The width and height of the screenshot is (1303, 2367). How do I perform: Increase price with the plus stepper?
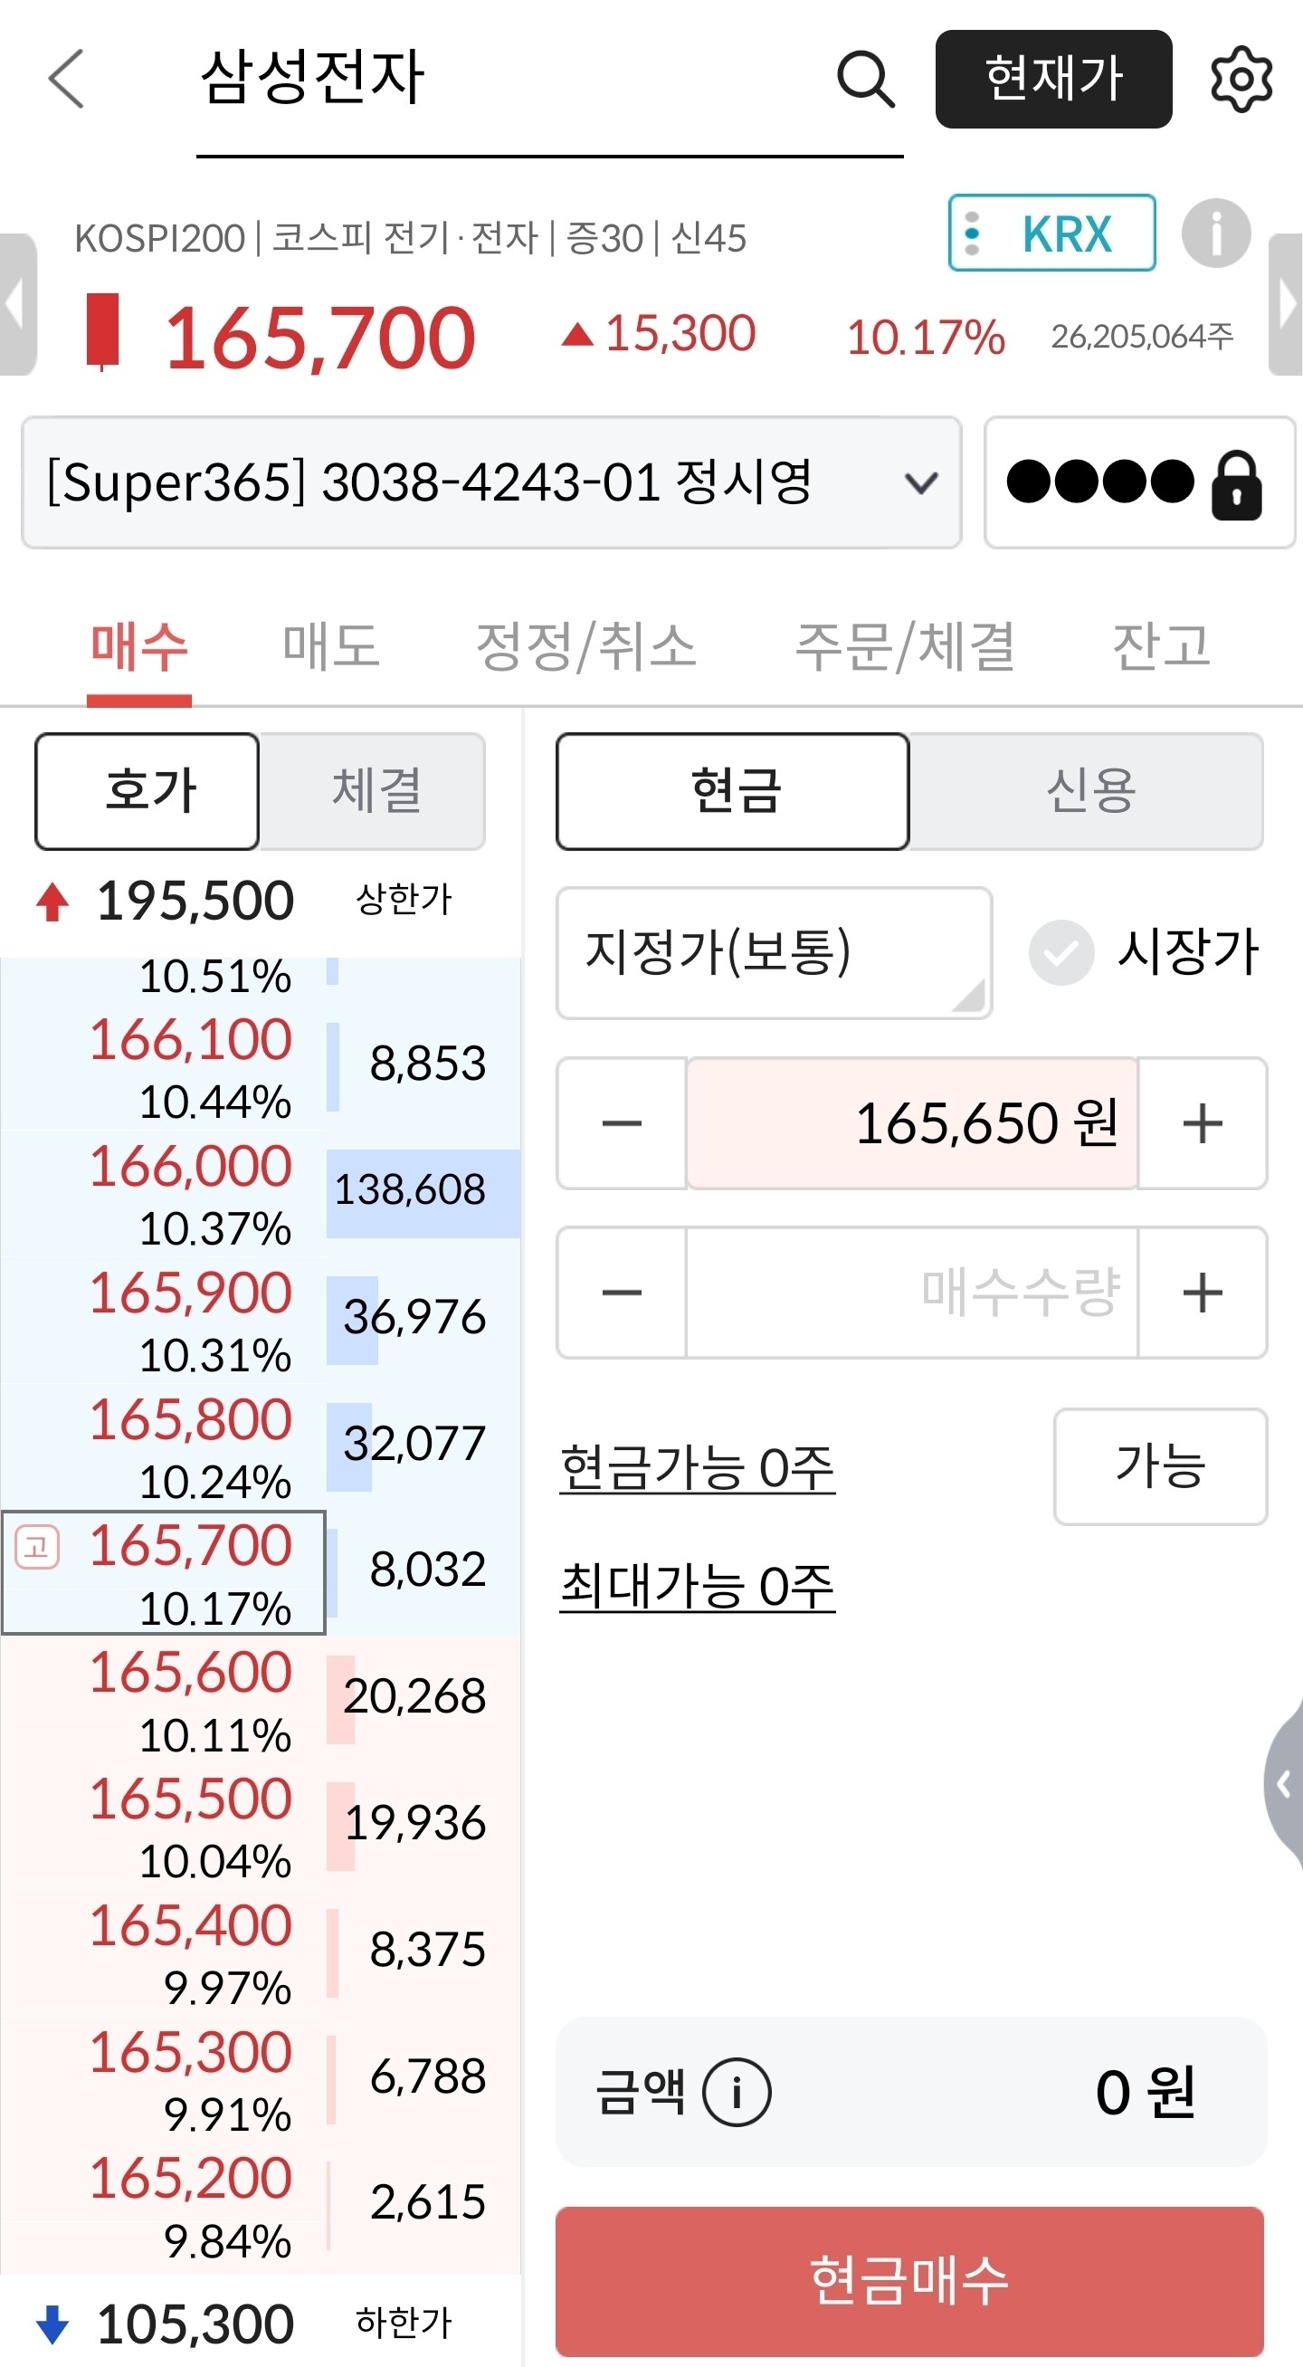point(1202,1123)
